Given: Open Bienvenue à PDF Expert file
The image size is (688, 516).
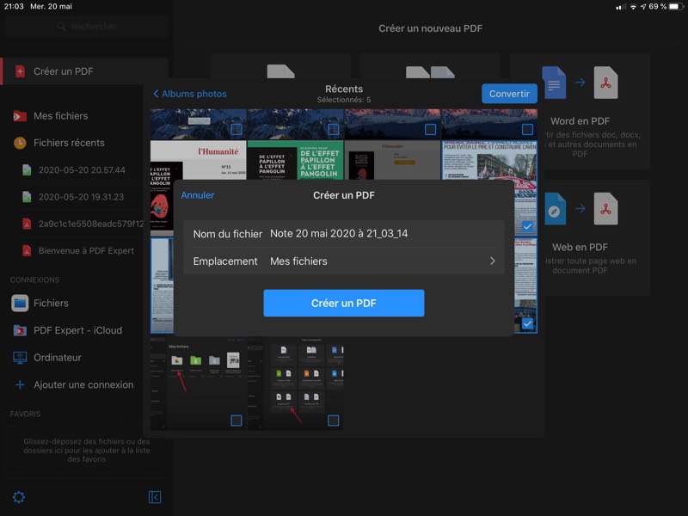Looking at the screenshot, I should pos(86,251).
